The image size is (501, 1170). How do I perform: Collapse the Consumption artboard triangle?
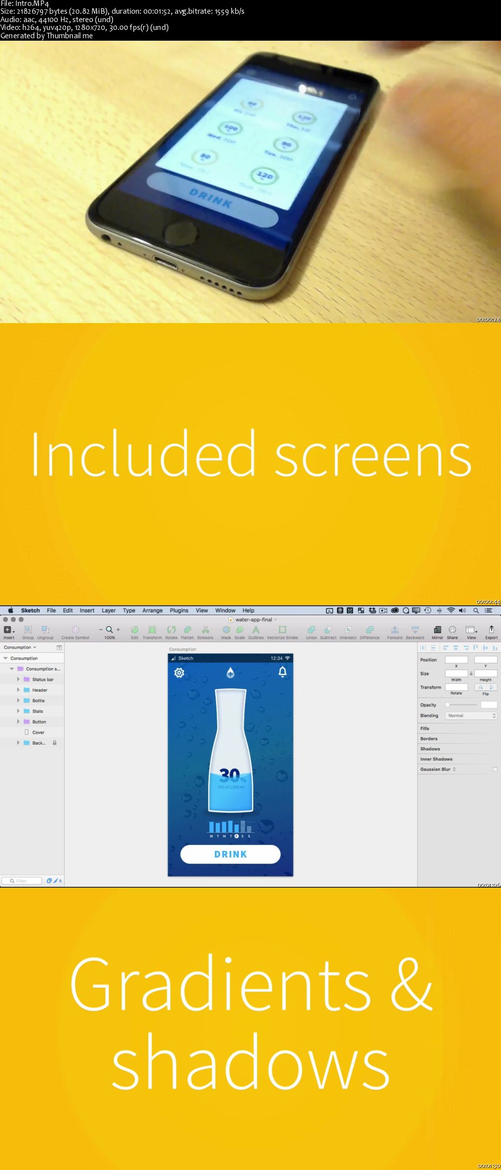(x=5, y=658)
